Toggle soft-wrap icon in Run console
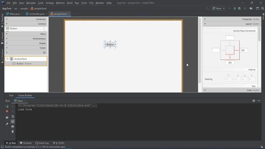 [13, 117]
